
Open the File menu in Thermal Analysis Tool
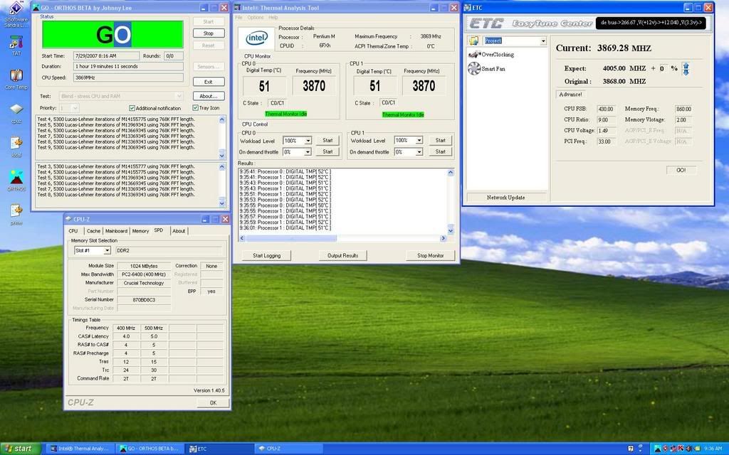point(238,18)
